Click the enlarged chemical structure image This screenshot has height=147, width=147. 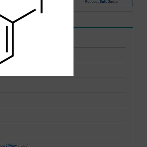point(37,38)
